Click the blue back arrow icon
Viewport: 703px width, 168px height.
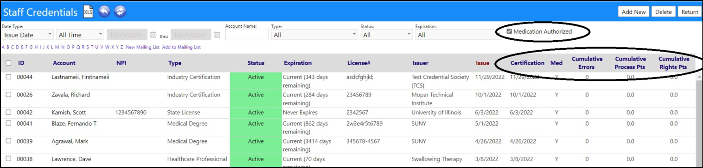(104, 12)
